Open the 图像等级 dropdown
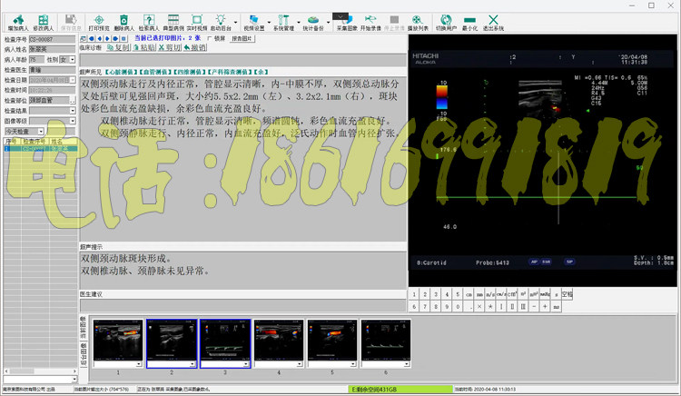This screenshot has height=396, width=681. (x=73, y=121)
